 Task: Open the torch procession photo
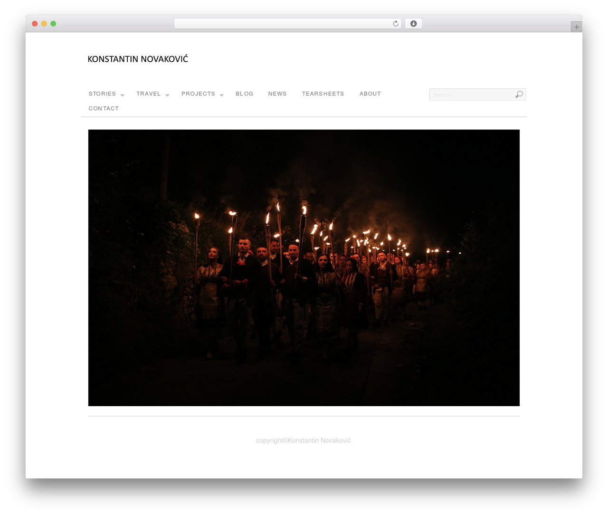click(304, 268)
